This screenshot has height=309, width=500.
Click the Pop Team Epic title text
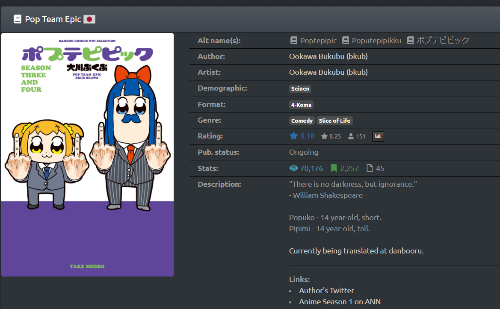coord(53,19)
